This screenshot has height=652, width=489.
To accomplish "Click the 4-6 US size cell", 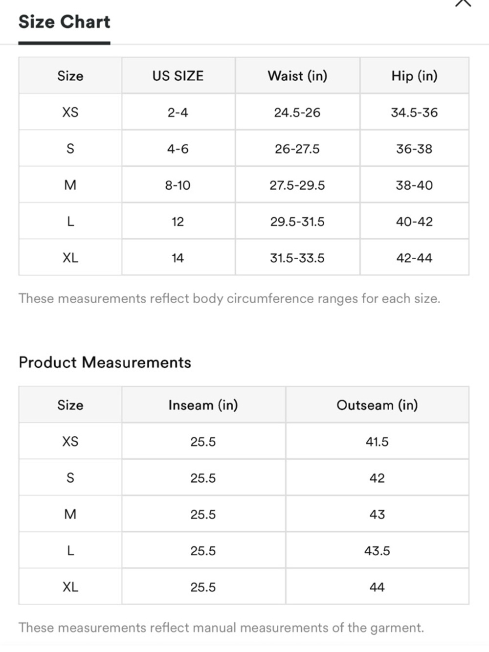I will pos(178,149).
